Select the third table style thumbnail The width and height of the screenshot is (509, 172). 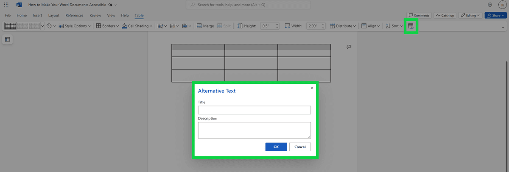click(34, 26)
